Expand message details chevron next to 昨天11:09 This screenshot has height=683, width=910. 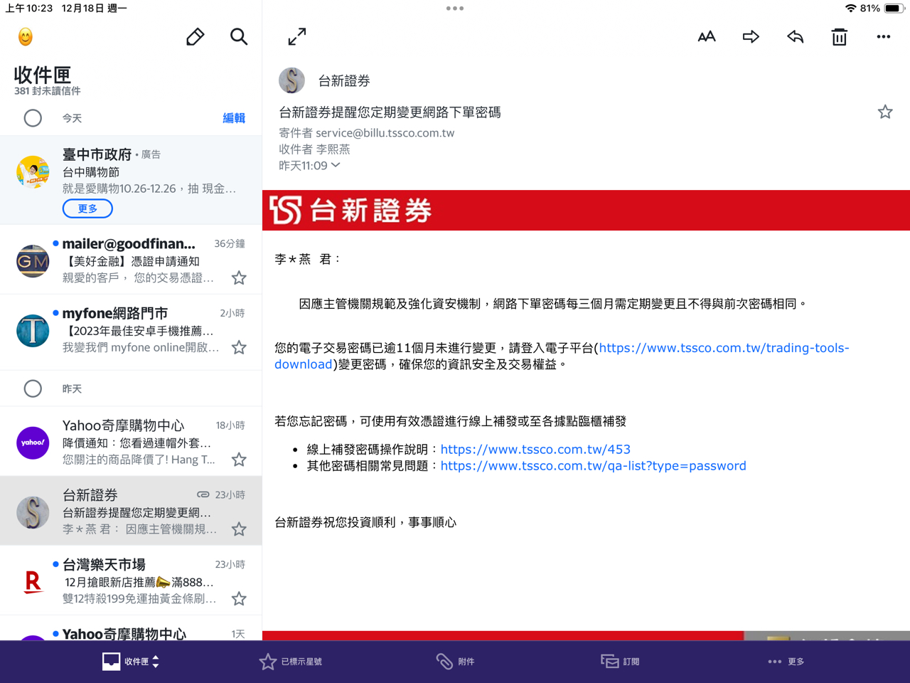point(336,165)
